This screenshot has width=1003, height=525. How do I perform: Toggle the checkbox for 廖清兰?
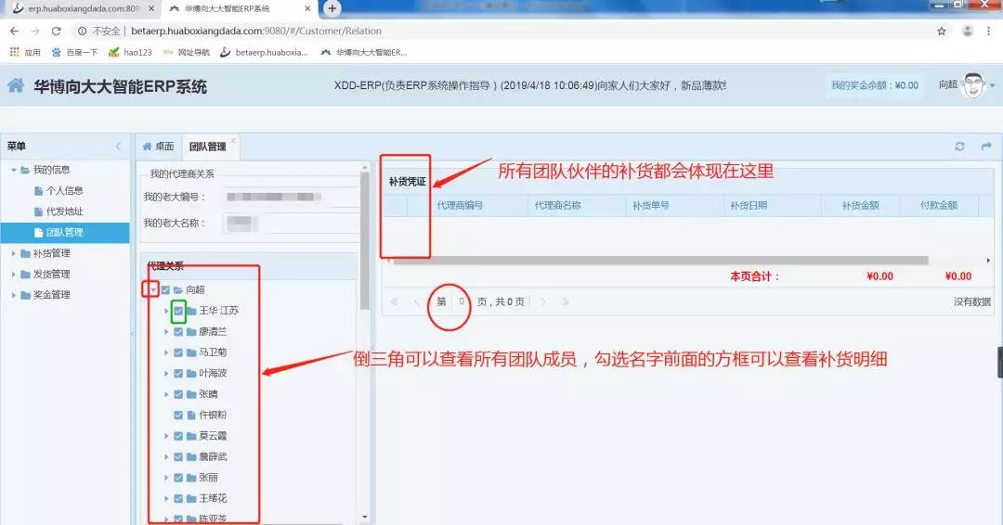pos(178,331)
